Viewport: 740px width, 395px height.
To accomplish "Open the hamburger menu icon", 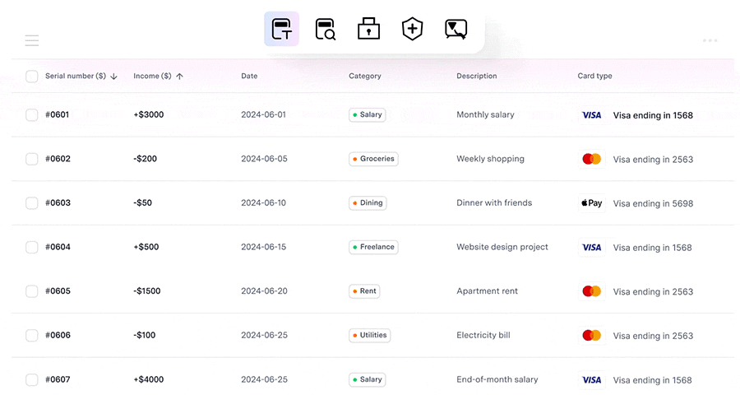I will click(31, 40).
